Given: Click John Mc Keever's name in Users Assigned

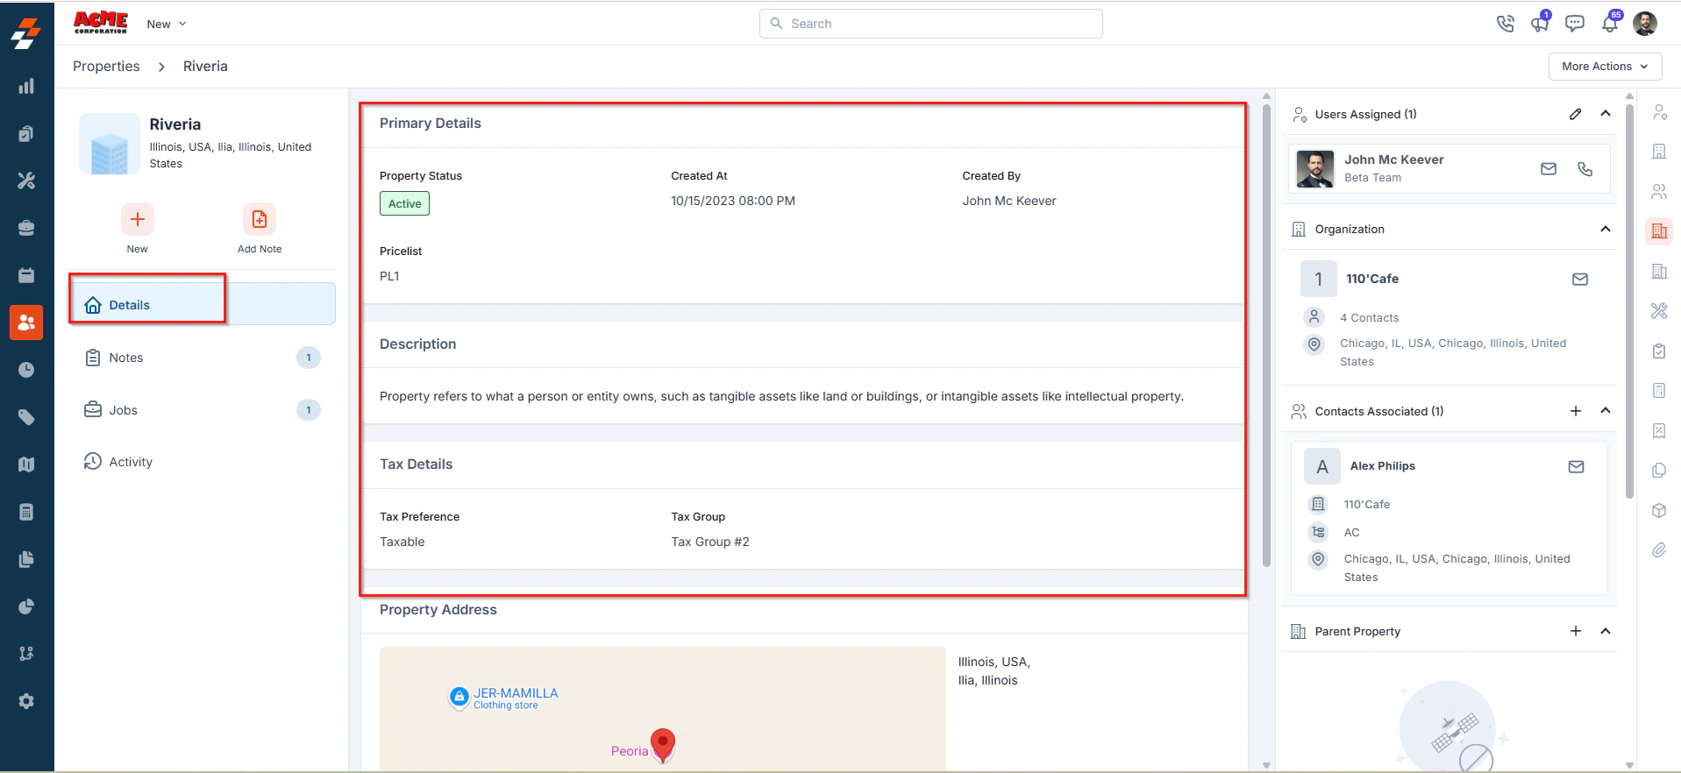Looking at the screenshot, I should (1394, 160).
